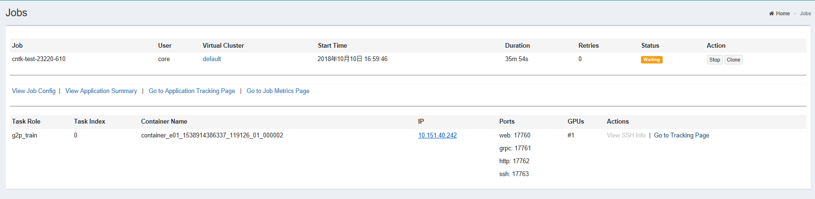Open the default virtual cluster link
The width and height of the screenshot is (815, 199).
212,59
